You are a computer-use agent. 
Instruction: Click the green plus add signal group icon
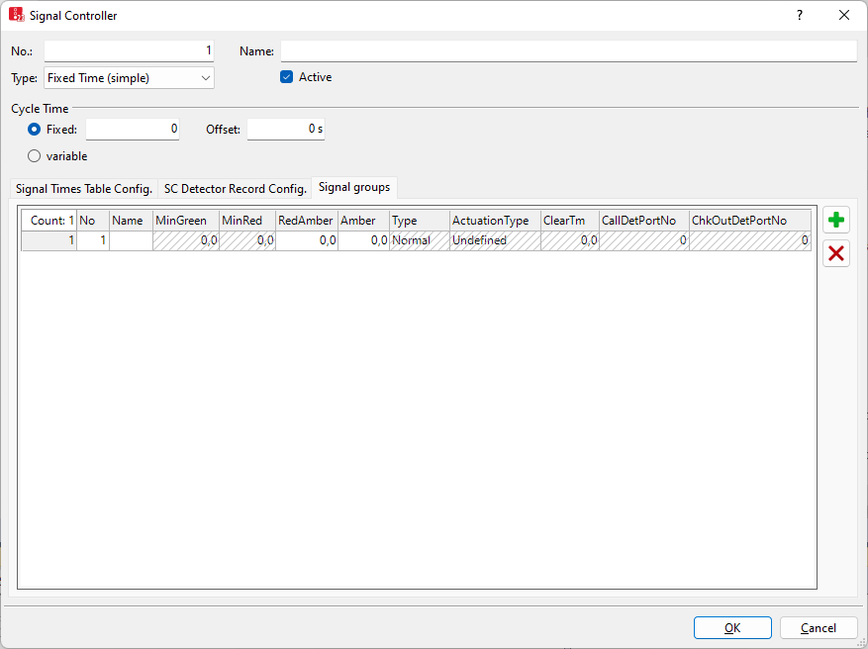[x=836, y=221]
